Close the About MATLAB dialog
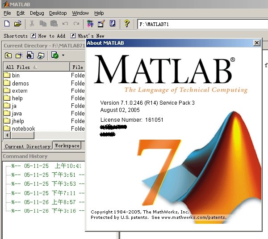268x239 pixels. tap(257, 43)
